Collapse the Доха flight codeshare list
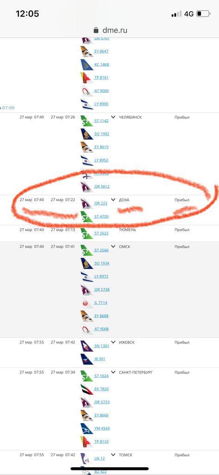The height and width of the screenshot is (475, 219). pos(113,199)
